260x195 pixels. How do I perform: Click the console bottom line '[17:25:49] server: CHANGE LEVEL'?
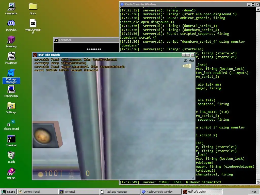click(170, 182)
